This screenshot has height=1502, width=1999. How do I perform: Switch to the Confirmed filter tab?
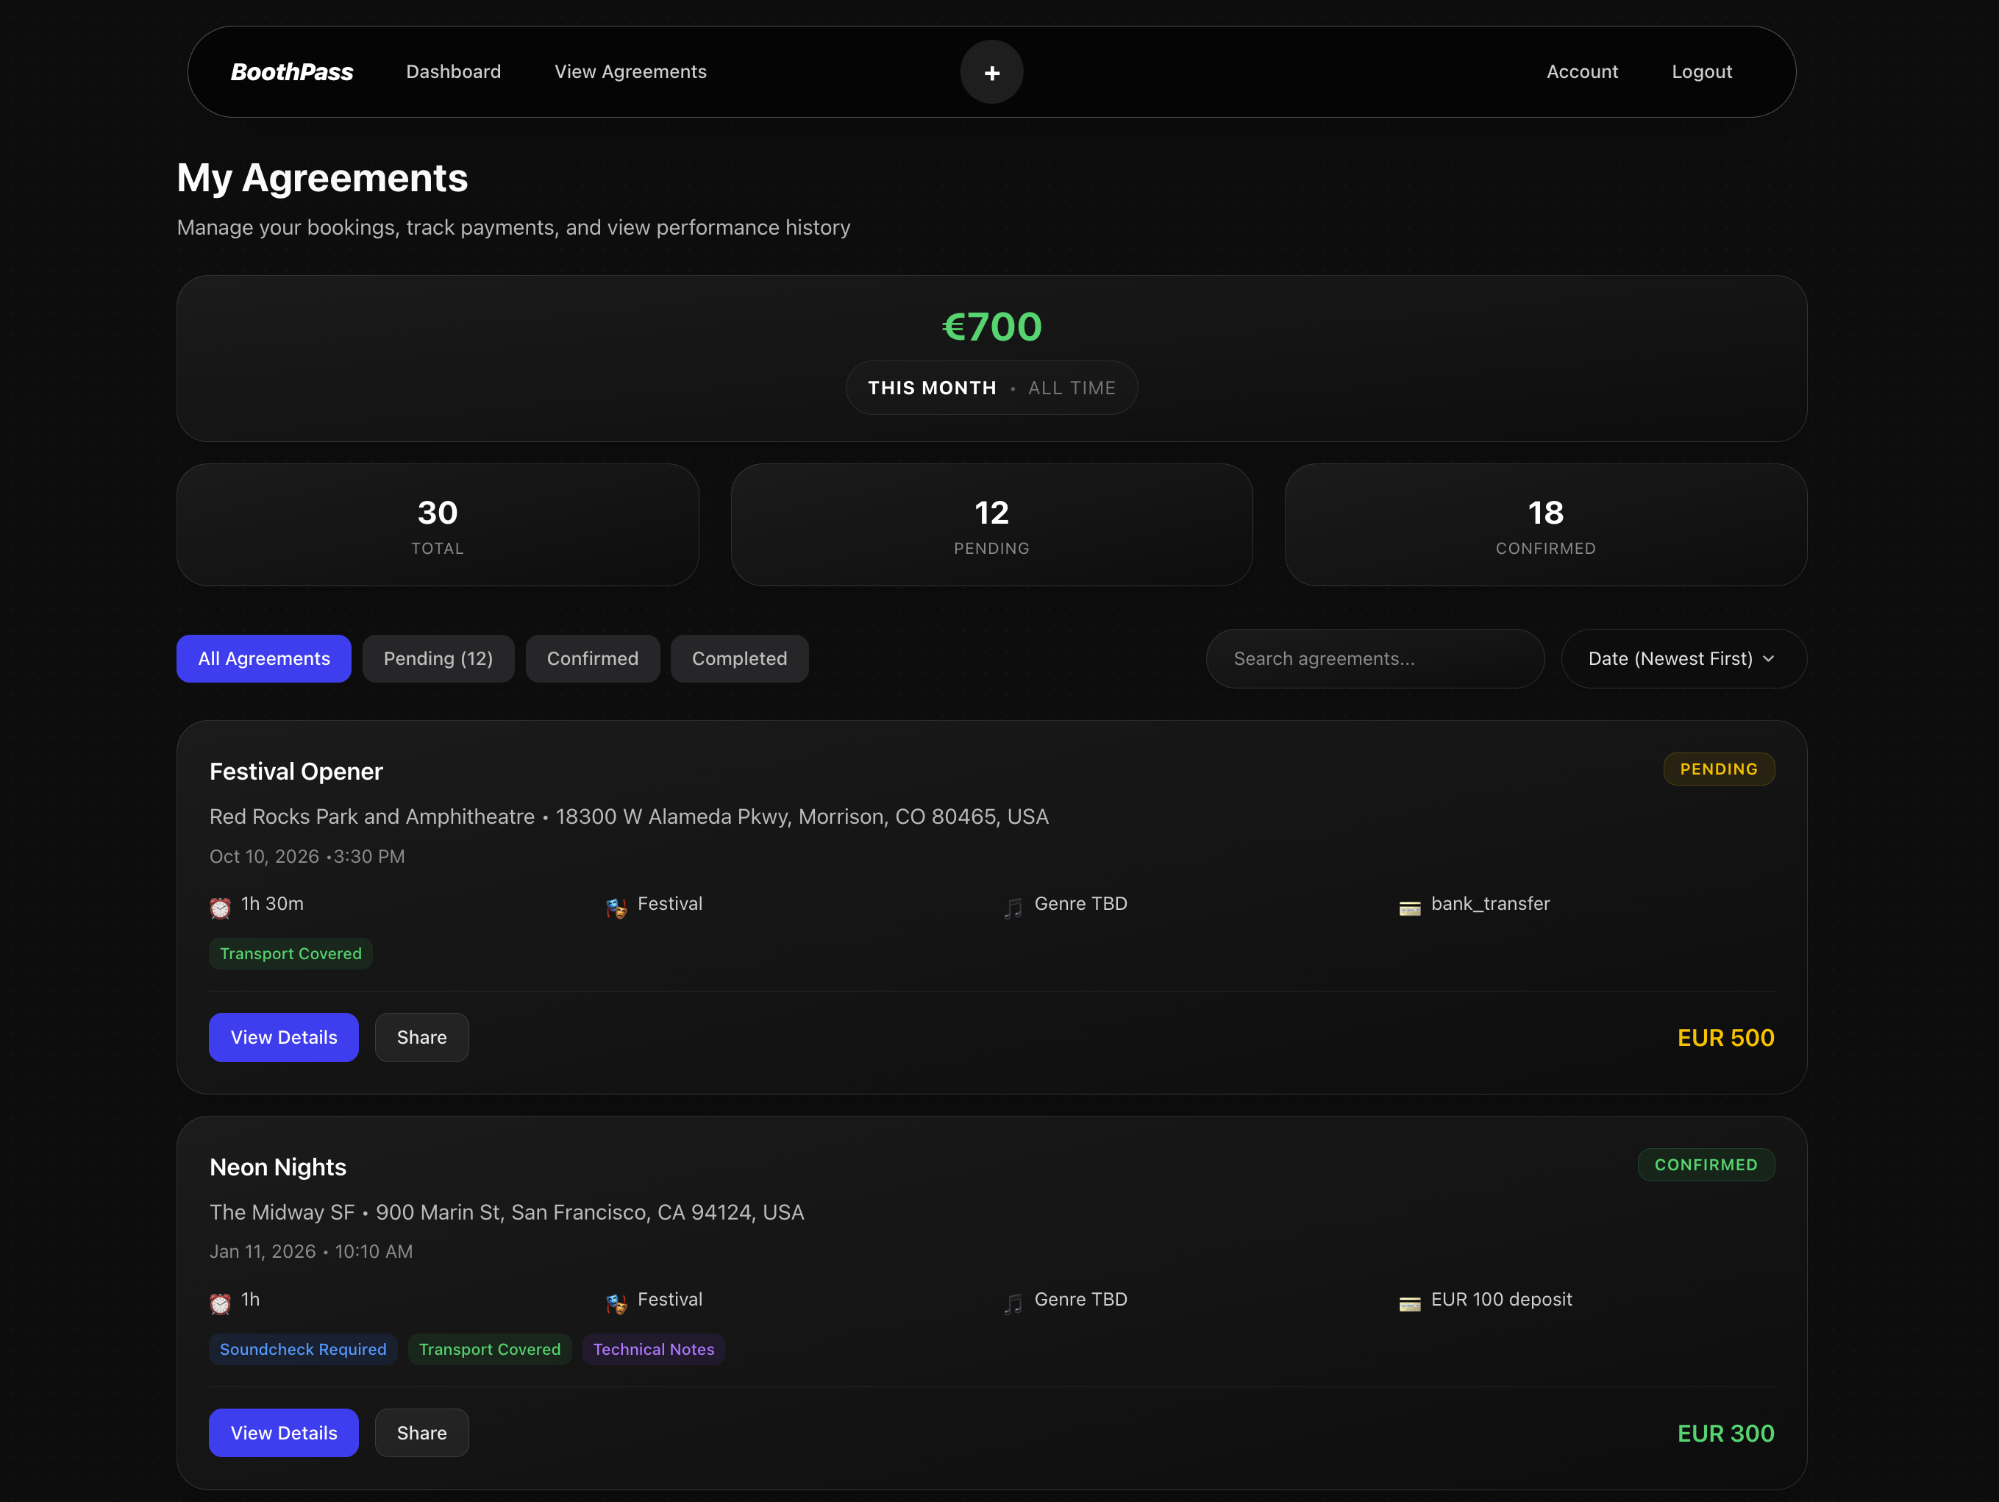tap(592, 658)
